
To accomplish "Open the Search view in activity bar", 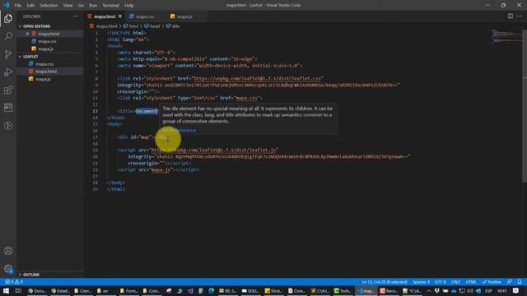I will coord(8,36).
